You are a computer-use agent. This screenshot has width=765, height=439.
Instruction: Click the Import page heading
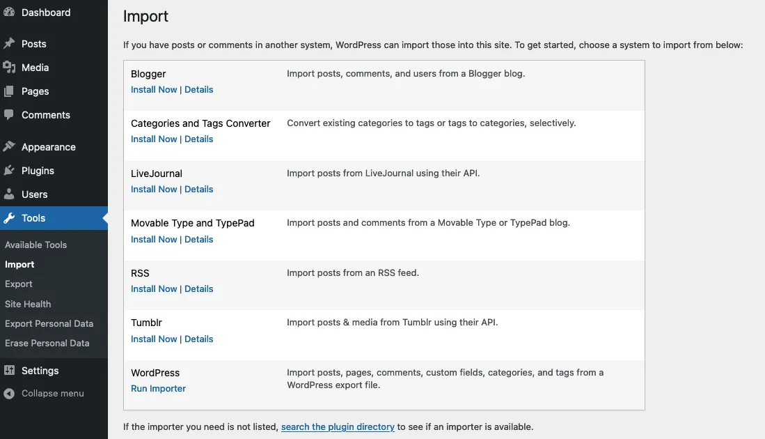coord(145,17)
